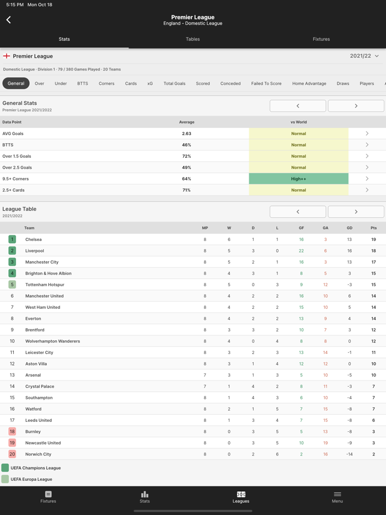Tap UEFA Champions League legend swatch
Screen dimensions: 386x515
pyautogui.click(x=5, y=468)
